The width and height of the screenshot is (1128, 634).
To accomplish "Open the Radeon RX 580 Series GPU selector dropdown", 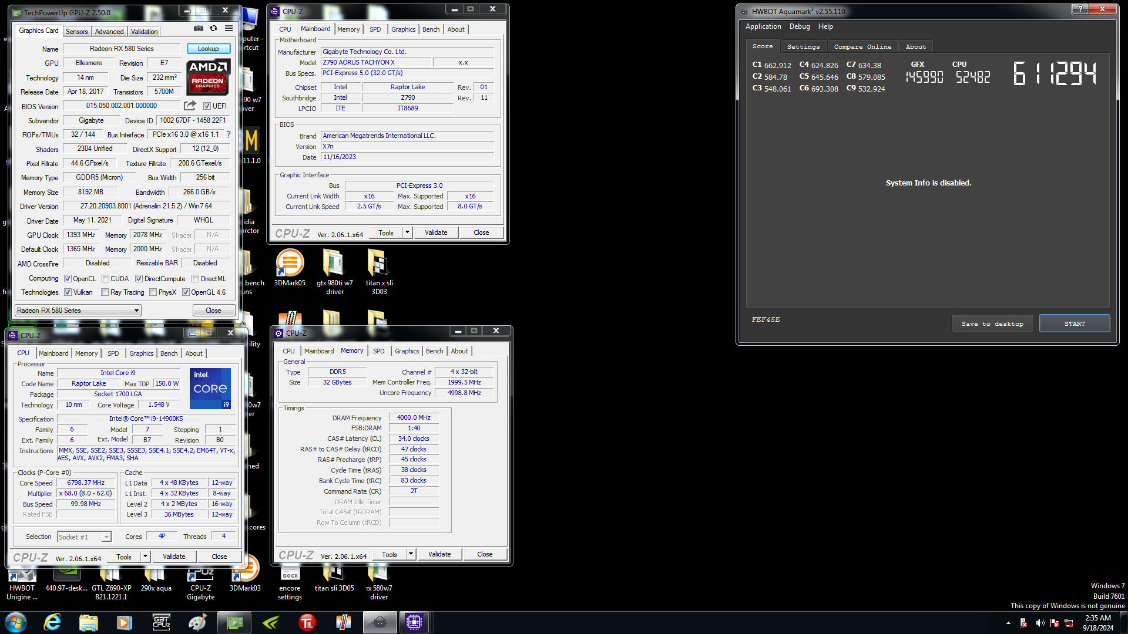I will [x=78, y=311].
